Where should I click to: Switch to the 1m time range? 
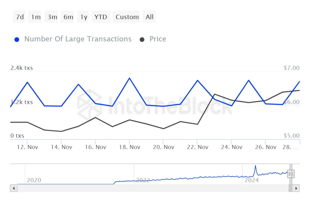tap(36, 17)
